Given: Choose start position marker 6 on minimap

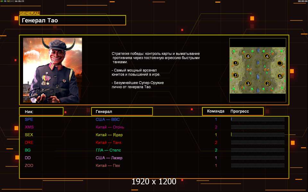Looking at the screenshot, I should (x=248, y=56).
